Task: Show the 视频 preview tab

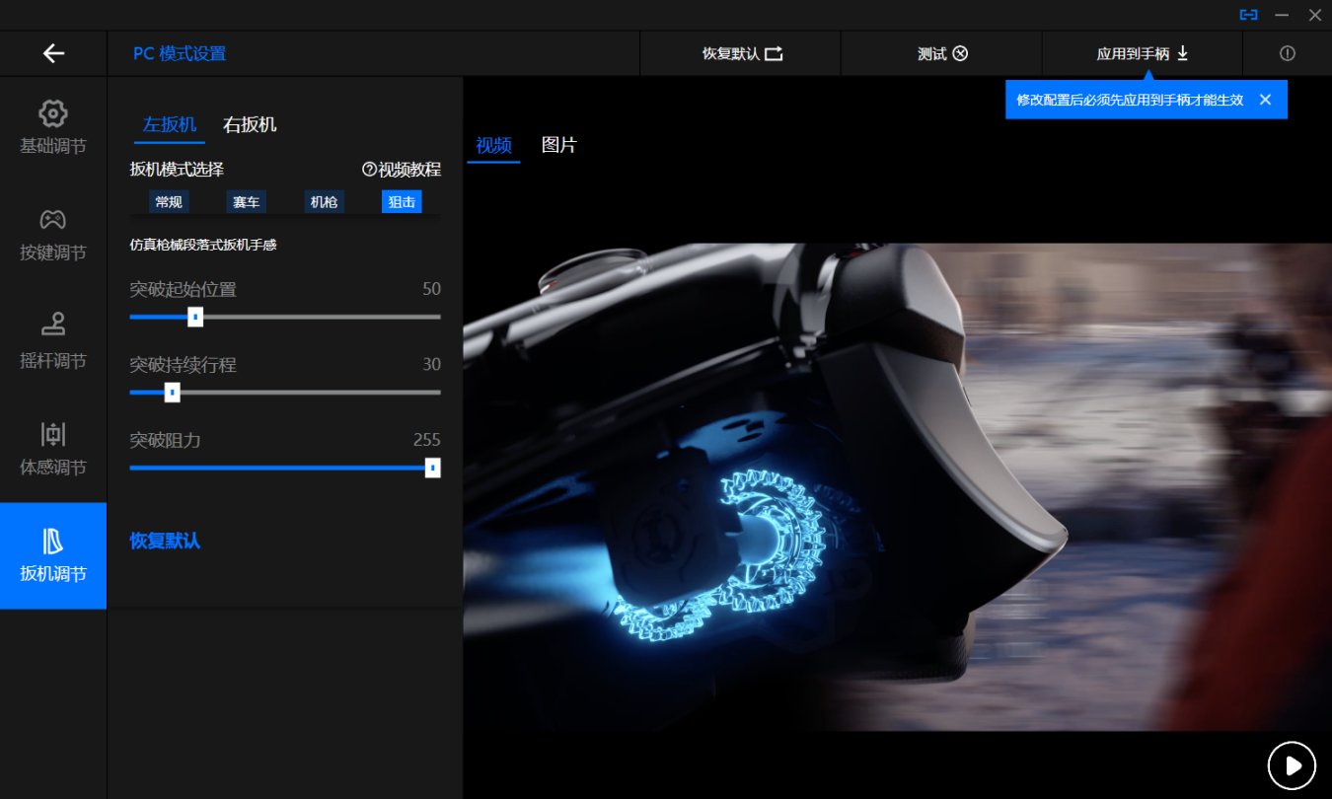Action: pos(493,145)
